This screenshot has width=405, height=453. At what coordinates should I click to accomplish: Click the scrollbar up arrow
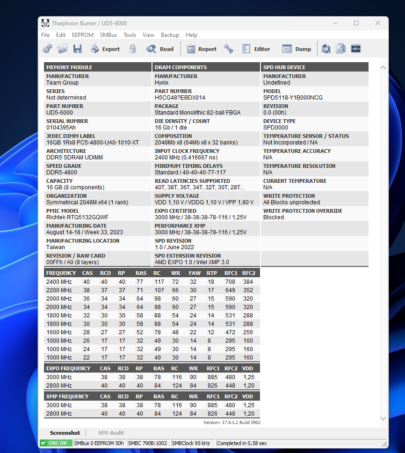click(x=383, y=68)
